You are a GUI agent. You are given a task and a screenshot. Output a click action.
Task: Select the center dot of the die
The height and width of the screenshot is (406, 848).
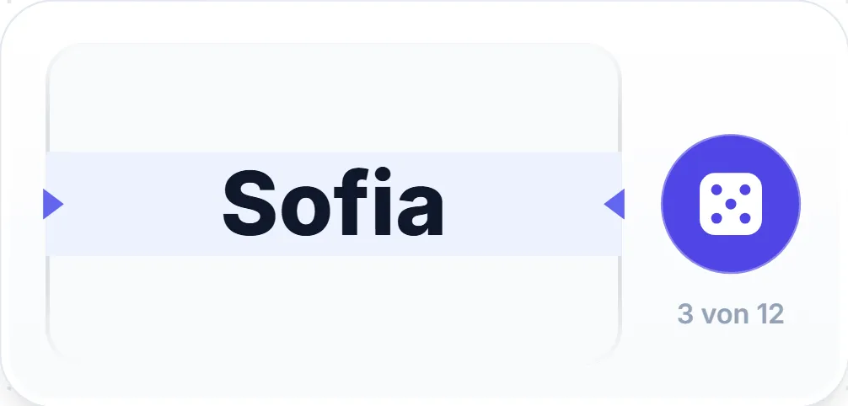[x=731, y=204]
